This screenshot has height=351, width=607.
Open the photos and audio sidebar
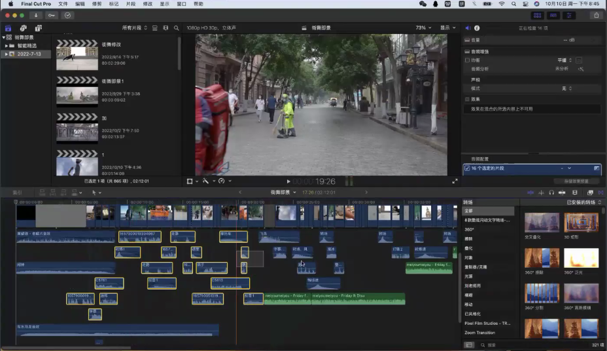[x=24, y=28]
